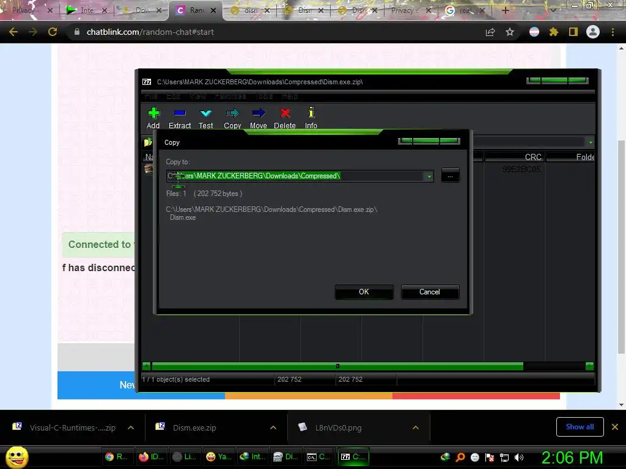Open the Help menu in 7-Zip

click(x=290, y=96)
